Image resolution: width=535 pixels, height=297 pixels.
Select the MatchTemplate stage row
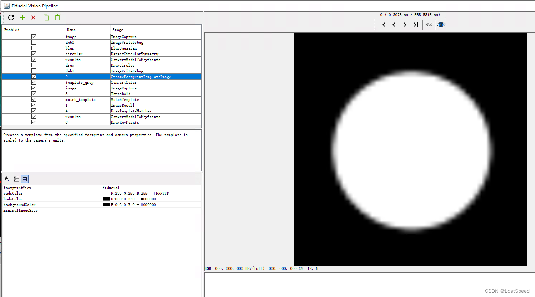[x=102, y=99]
